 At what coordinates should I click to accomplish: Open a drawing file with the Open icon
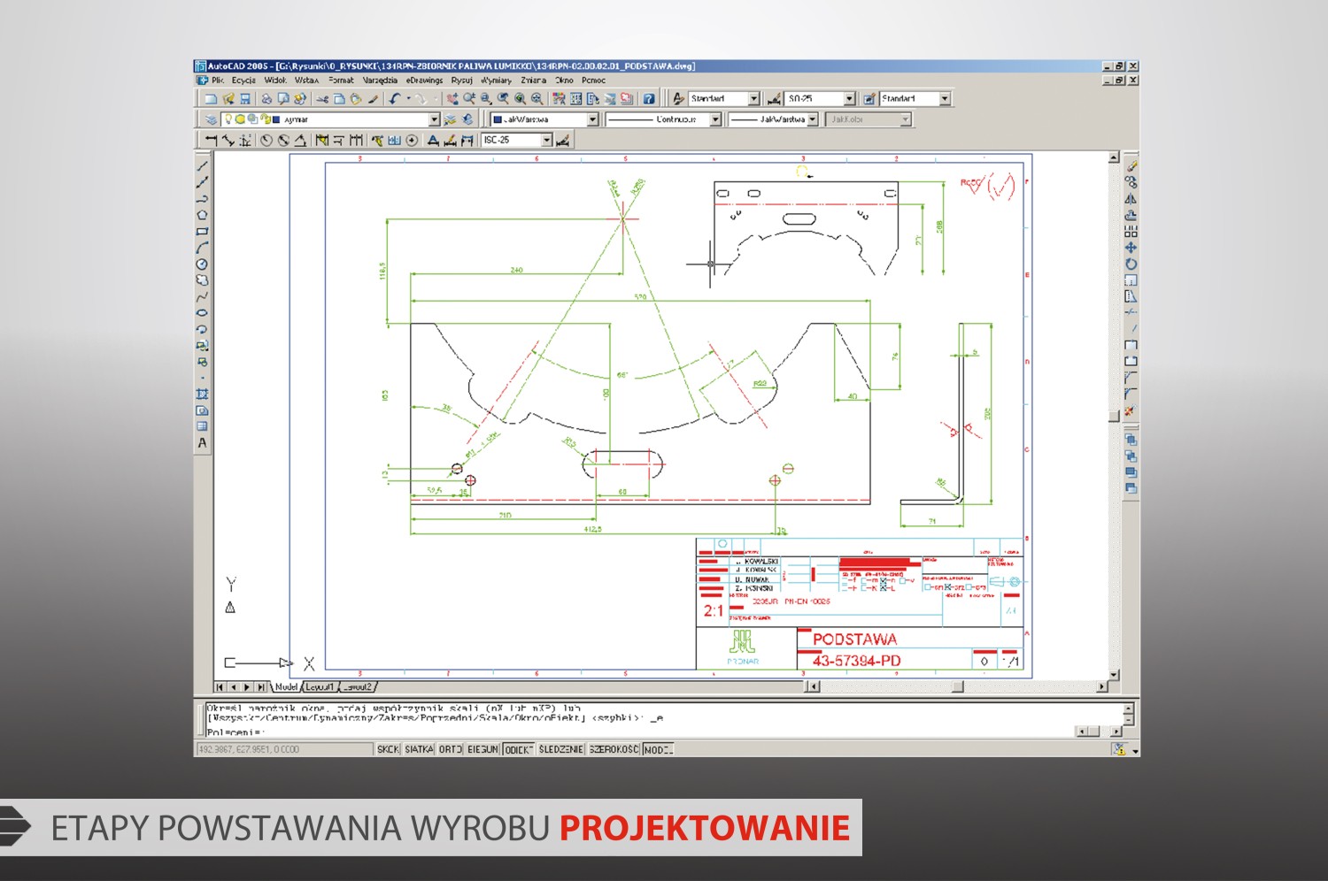pos(228,99)
